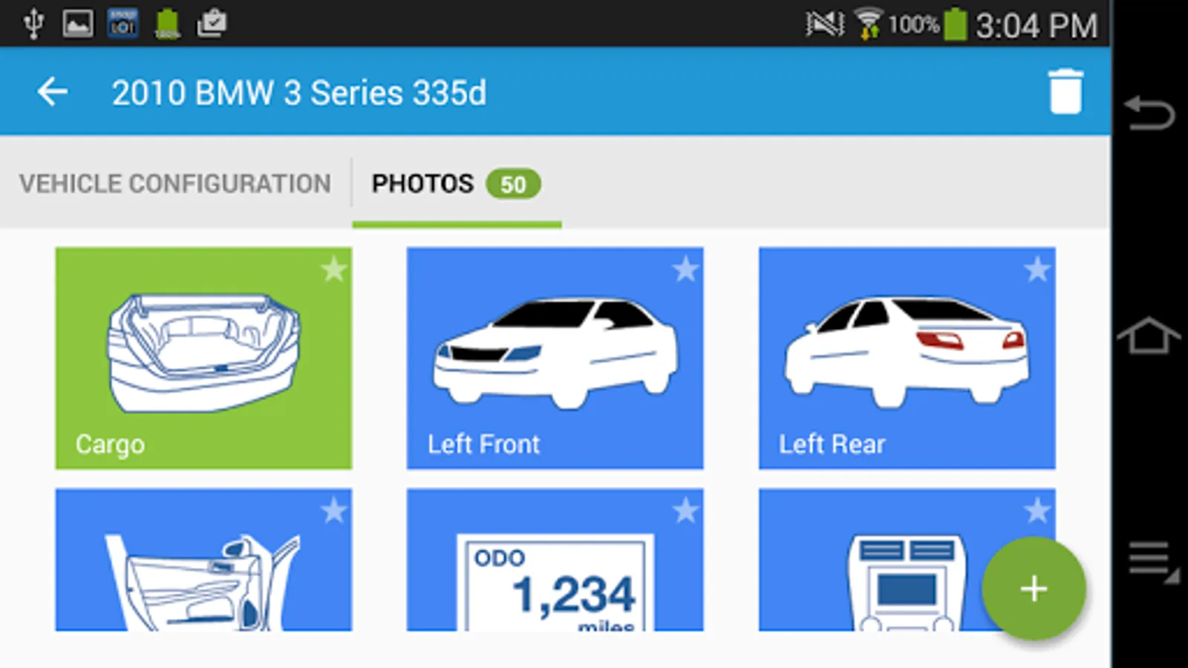1188x668 pixels.
Task: Open the Android menu button
Action: 1152,560
